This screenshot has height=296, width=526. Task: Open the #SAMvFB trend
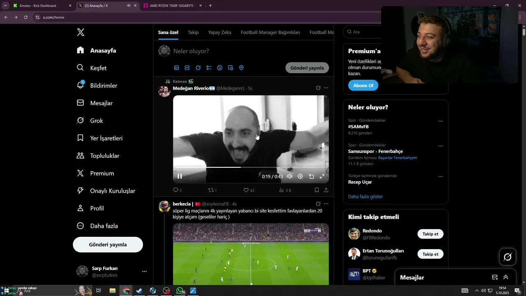[x=358, y=127]
